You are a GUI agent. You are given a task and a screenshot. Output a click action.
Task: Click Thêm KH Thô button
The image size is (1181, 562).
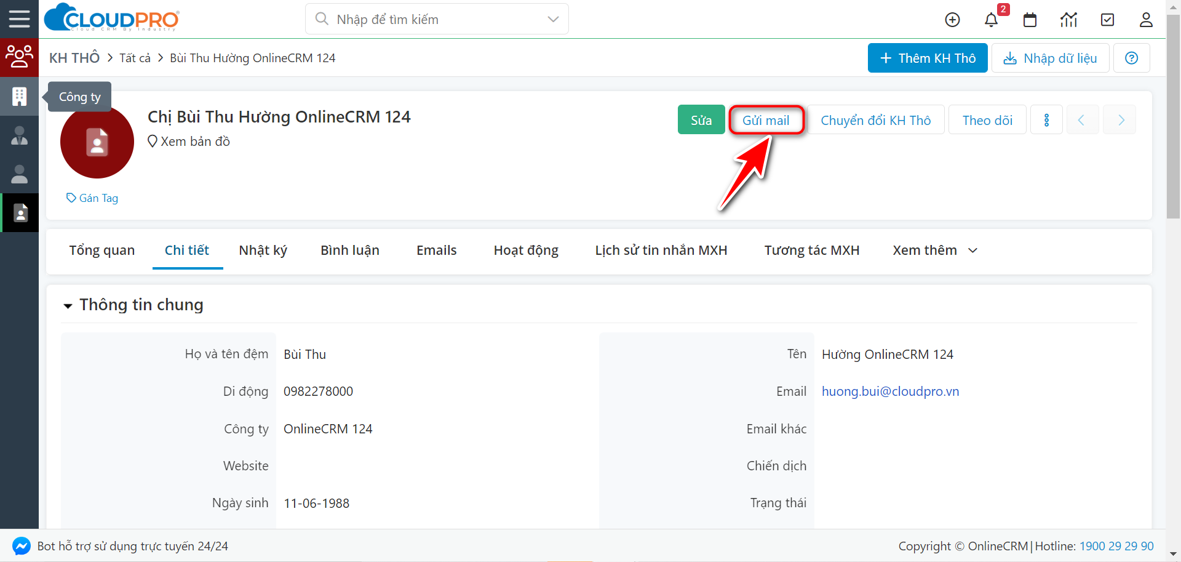coord(928,58)
